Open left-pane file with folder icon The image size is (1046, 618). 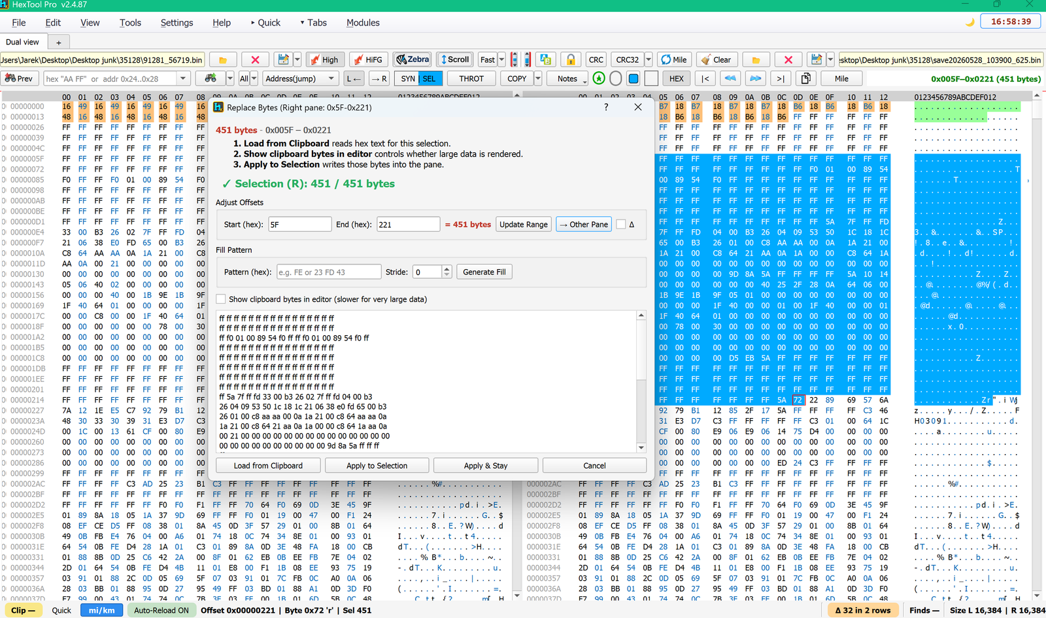[223, 59]
